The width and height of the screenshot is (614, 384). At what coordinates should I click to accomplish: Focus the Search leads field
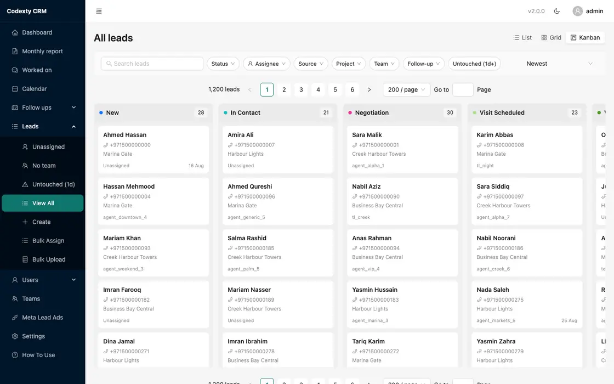(x=152, y=64)
